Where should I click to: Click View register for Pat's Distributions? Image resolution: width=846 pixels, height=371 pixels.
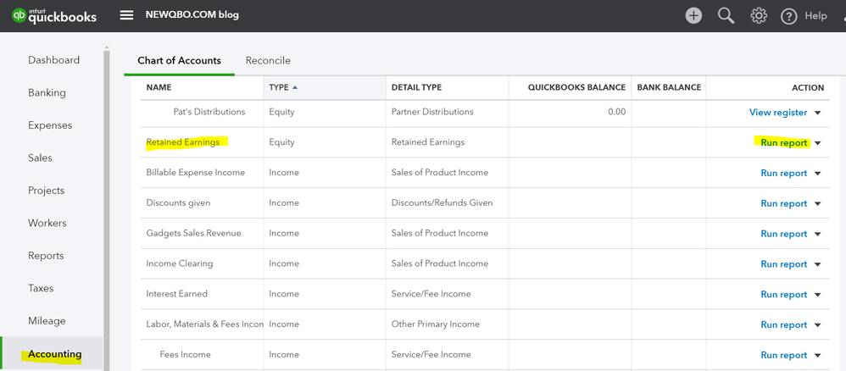click(x=777, y=113)
